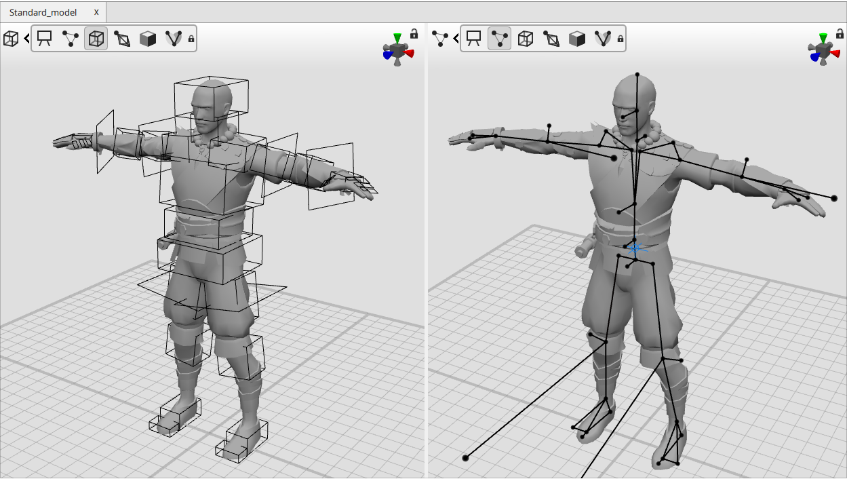This screenshot has height=479, width=847.
Task: Collapse the right viewport toolbar with the chevron
Action: click(x=456, y=39)
